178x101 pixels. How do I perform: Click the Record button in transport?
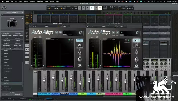click(x=96, y=8)
